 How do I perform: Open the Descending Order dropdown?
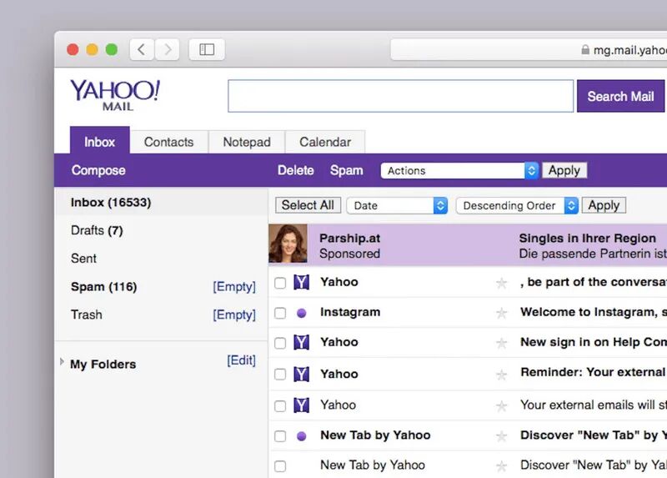coord(517,205)
